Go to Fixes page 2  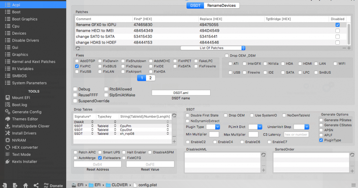coord(150,78)
